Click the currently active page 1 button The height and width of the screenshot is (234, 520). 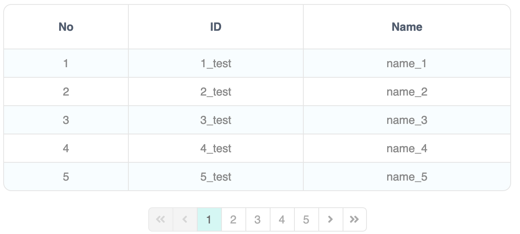(x=209, y=219)
